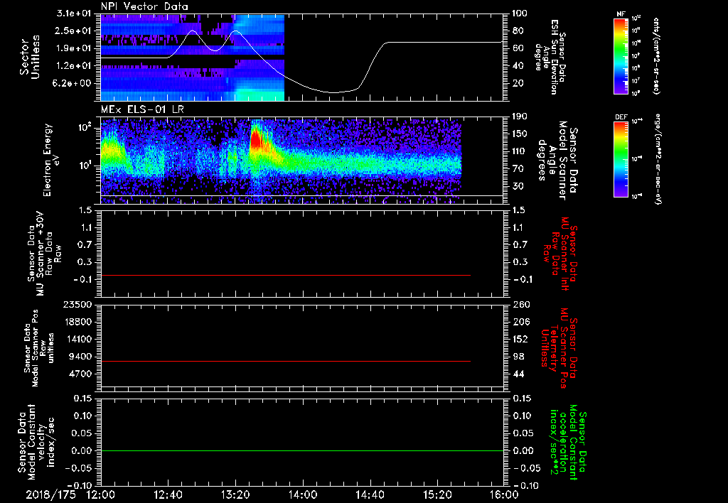Click the "3.1e+01" sector axis value

point(74,13)
